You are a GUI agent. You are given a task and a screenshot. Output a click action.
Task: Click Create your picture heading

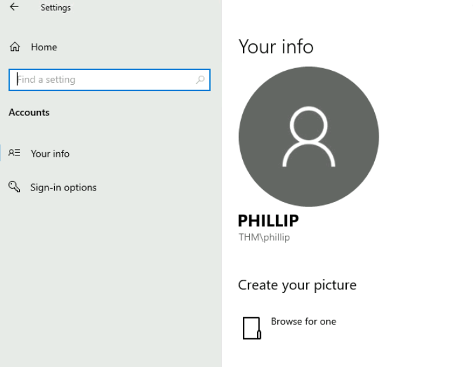point(297,285)
